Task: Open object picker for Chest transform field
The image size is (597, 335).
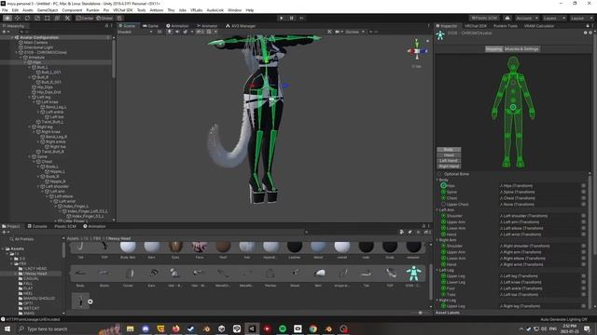Action: click(x=583, y=198)
